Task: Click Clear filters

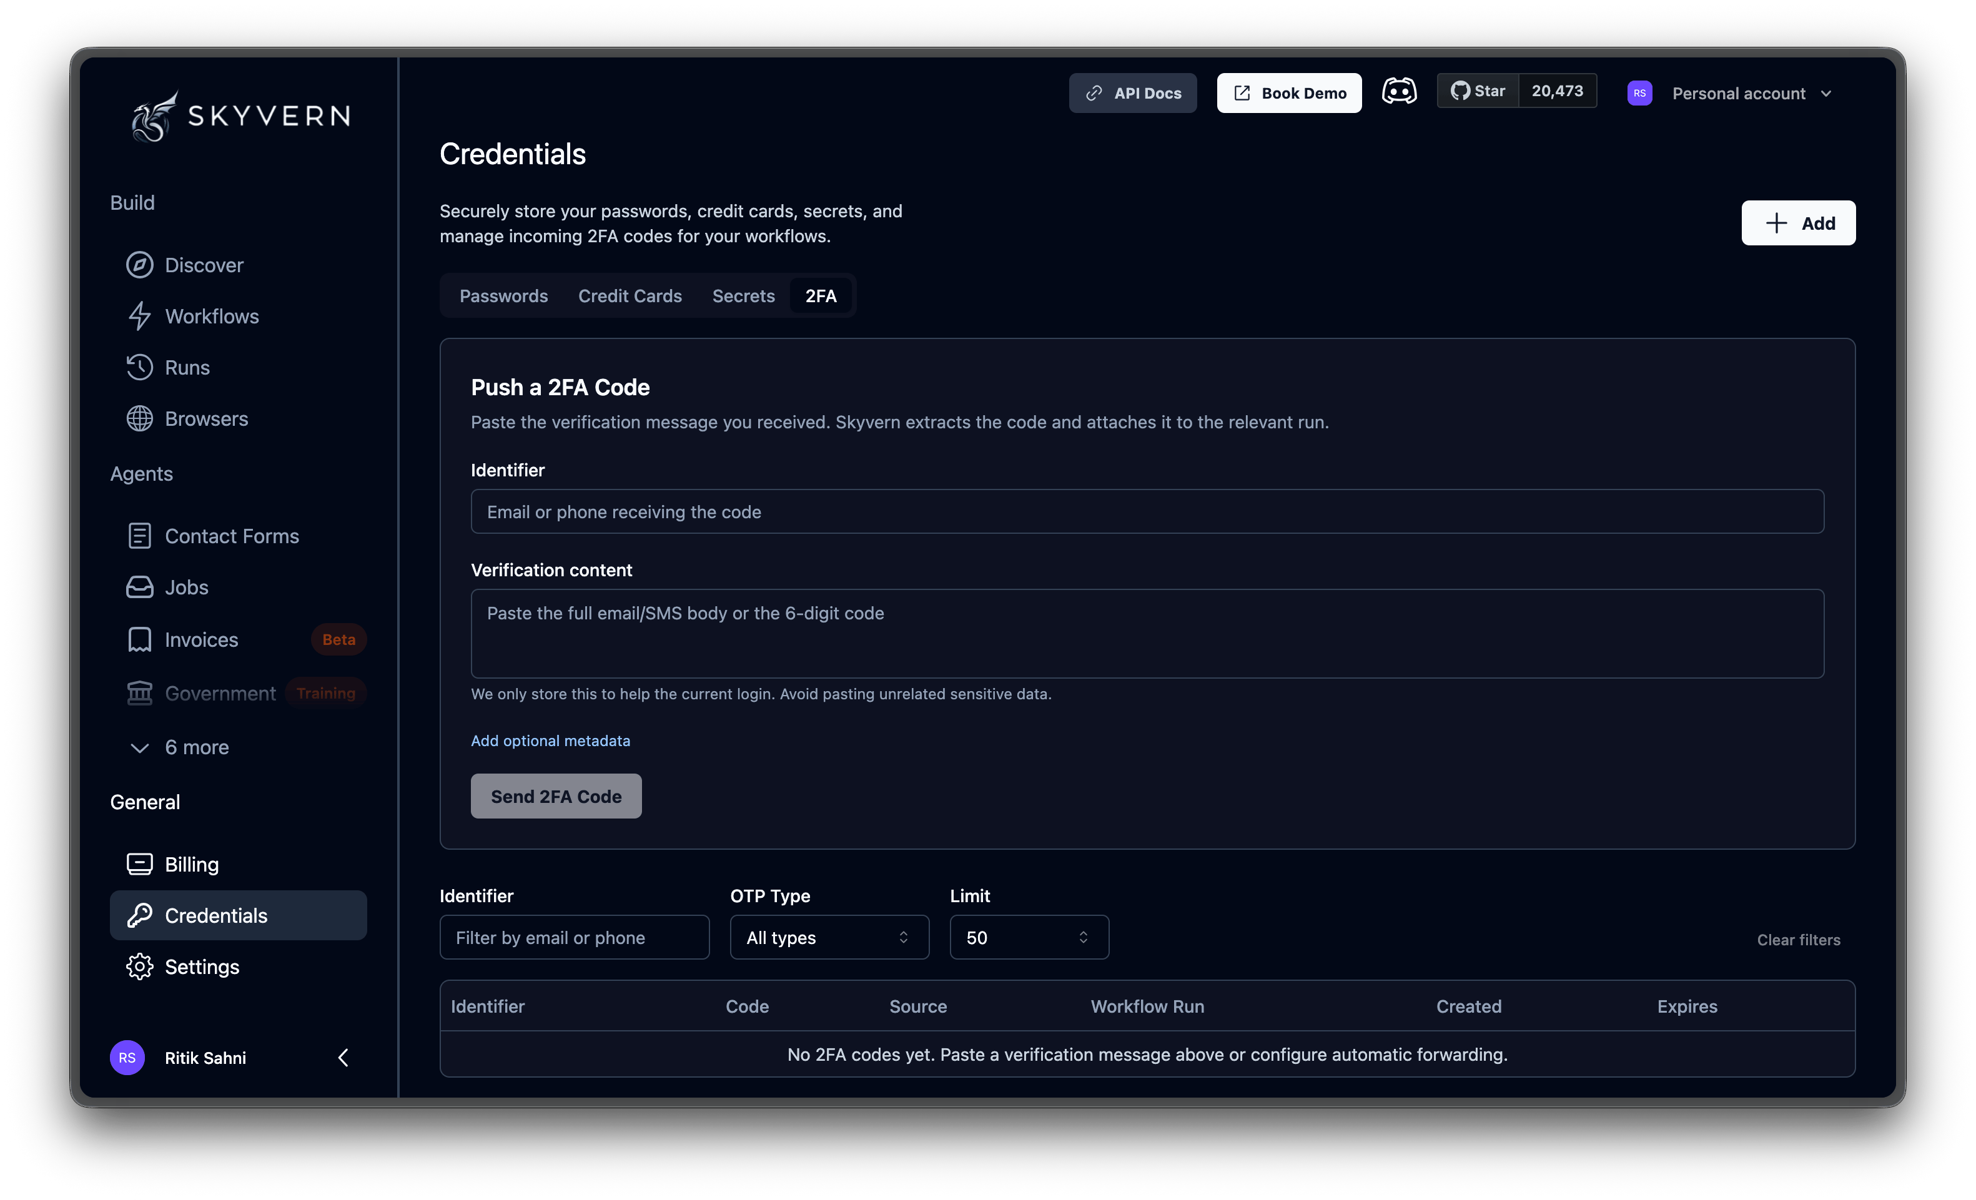Action: pyautogui.click(x=1798, y=940)
